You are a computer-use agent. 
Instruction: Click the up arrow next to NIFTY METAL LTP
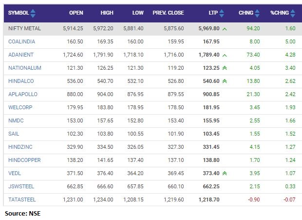click(225, 29)
